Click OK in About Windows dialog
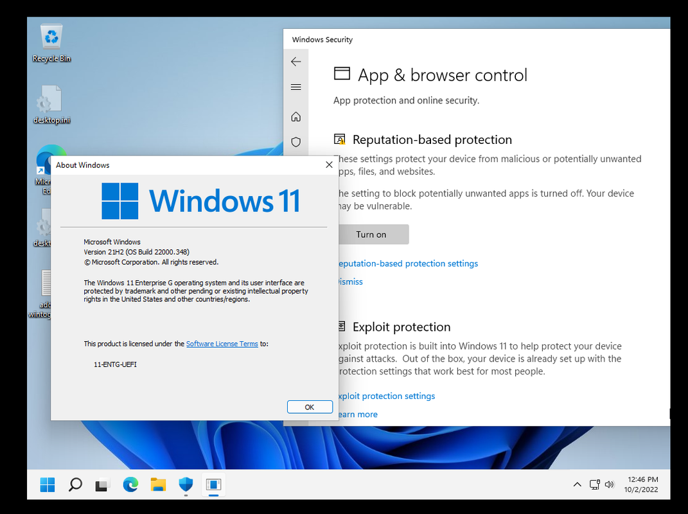The width and height of the screenshot is (688, 514). 310,407
